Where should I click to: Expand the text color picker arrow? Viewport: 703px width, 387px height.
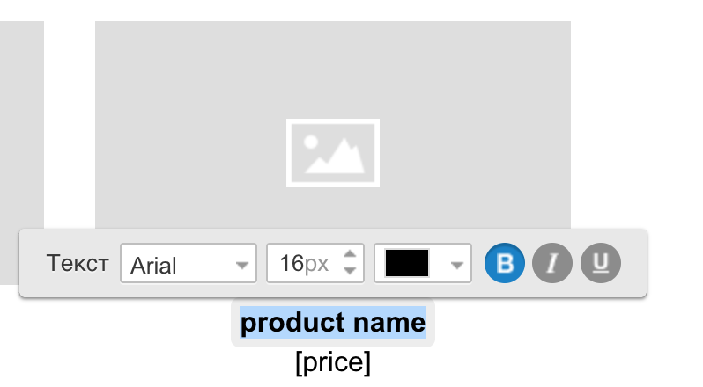point(457,266)
